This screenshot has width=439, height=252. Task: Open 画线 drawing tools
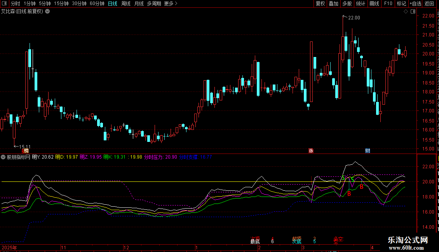pyautogui.click(x=375, y=3)
